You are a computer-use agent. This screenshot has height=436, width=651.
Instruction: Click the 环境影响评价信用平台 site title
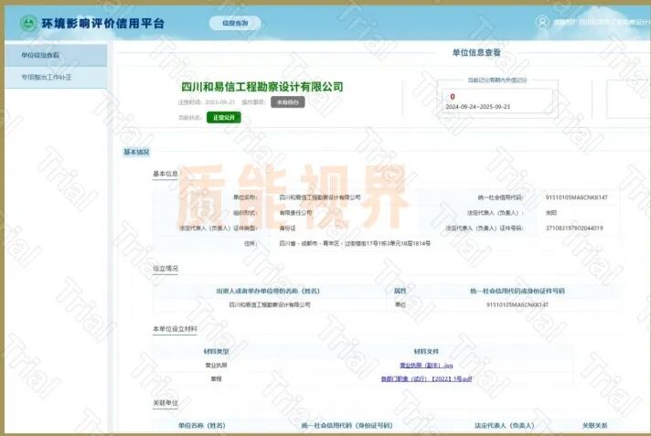point(102,23)
